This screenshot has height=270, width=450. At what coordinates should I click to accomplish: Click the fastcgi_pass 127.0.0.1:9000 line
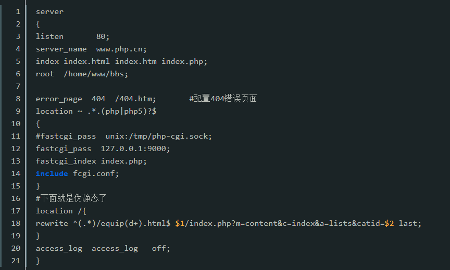pos(103,148)
